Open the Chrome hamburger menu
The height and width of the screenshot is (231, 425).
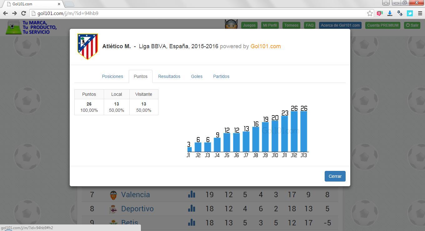tap(420, 13)
